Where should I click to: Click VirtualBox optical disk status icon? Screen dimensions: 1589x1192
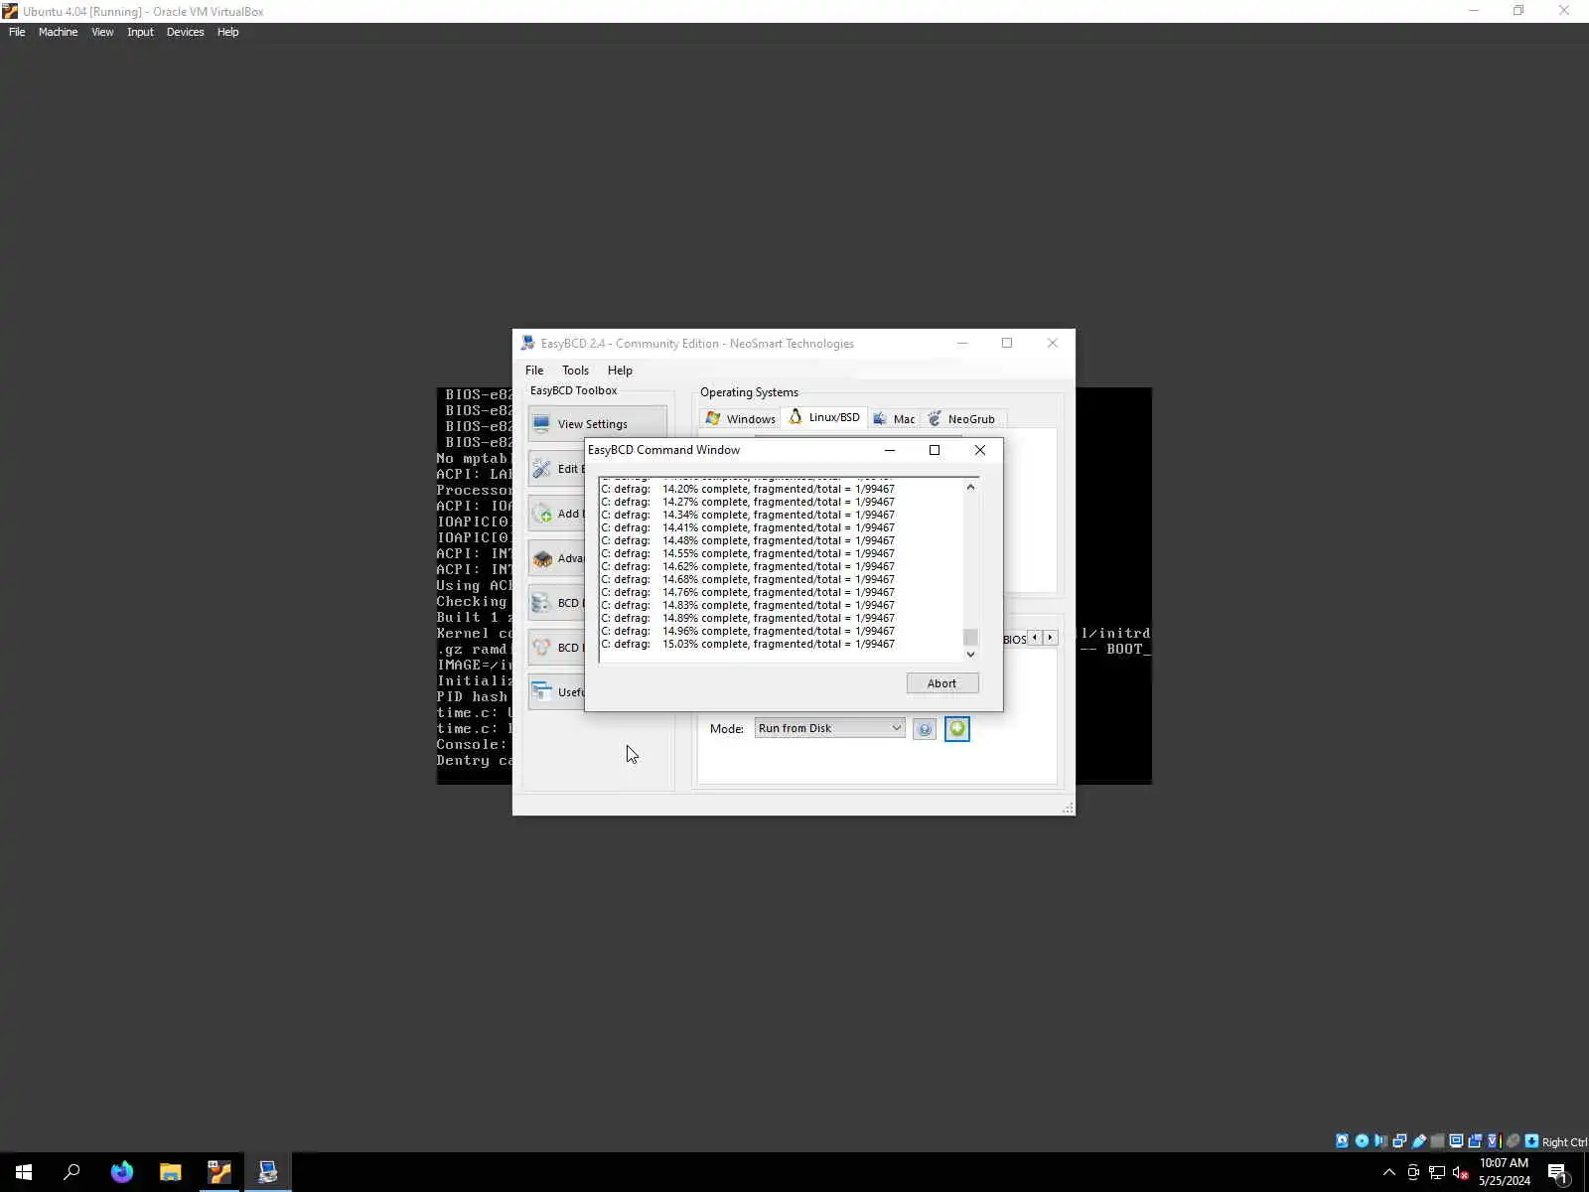tap(1362, 1141)
